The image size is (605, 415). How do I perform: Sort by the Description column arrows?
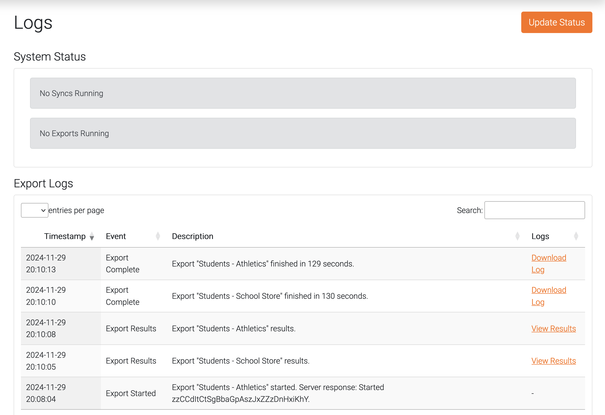tap(517, 236)
